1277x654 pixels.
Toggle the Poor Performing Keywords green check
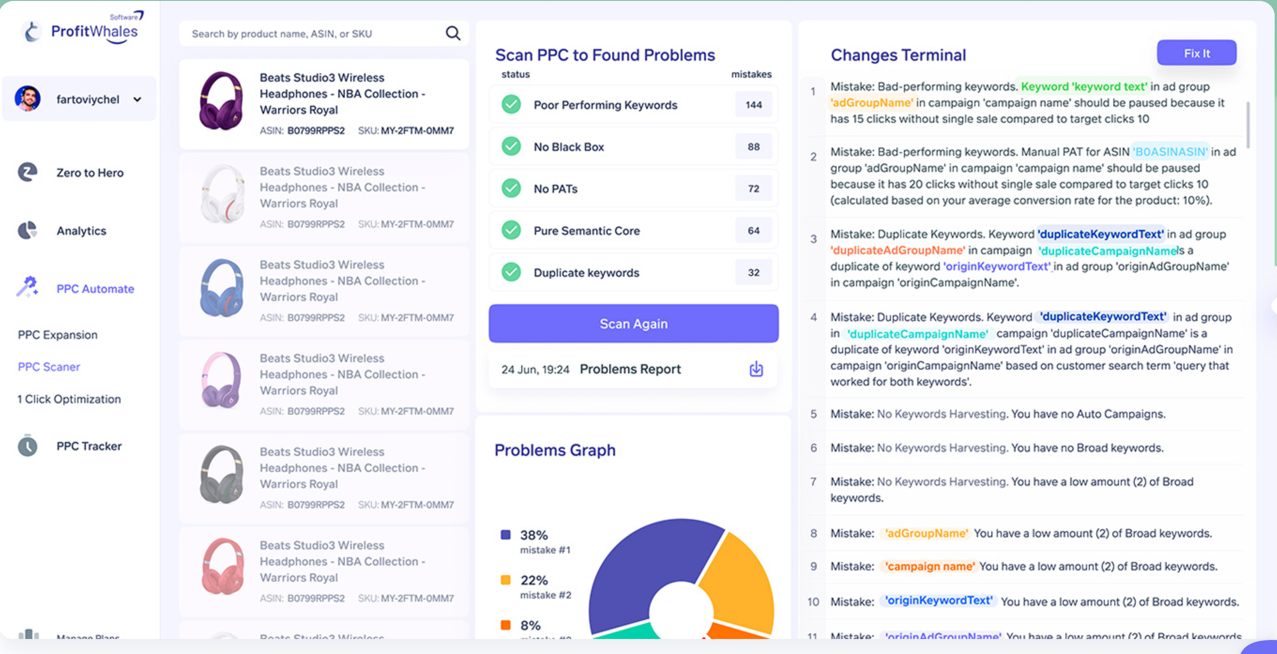pos(511,105)
